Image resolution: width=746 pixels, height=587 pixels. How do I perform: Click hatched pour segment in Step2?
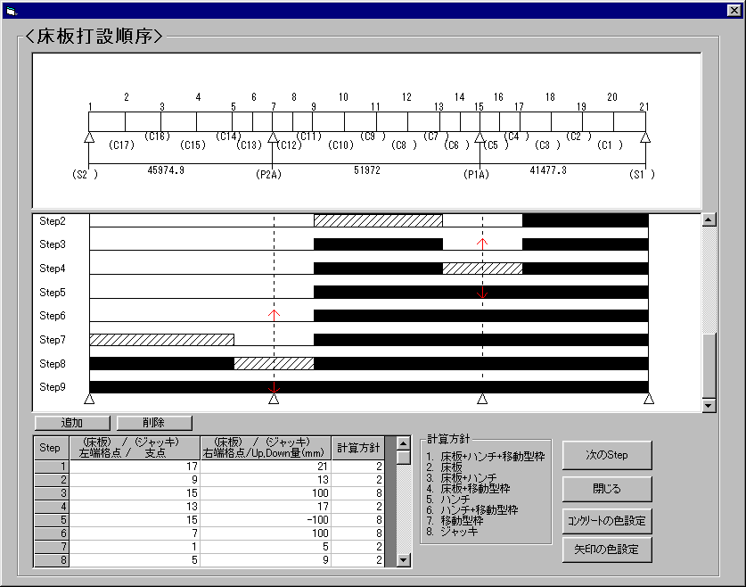[378, 220]
